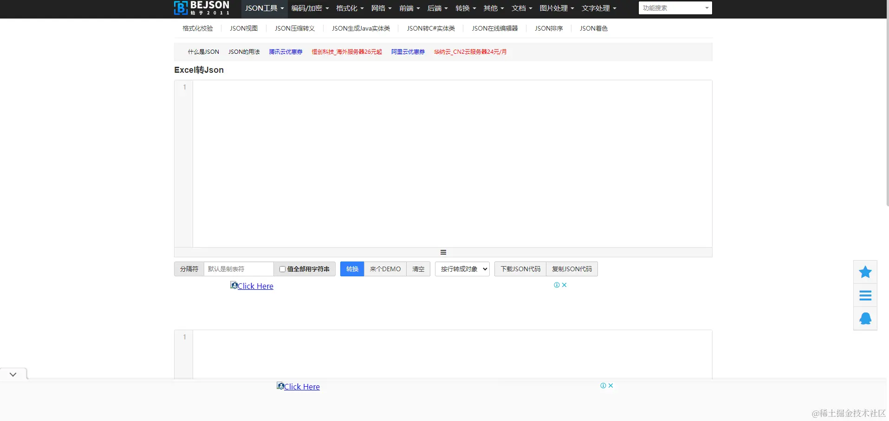Click the 复制JSON代码 button
Screen dimensions: 889x421
point(572,269)
